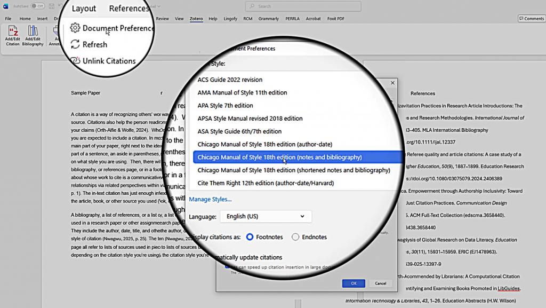
Task: Click the Refresh arrows icon
Action: coord(75,45)
